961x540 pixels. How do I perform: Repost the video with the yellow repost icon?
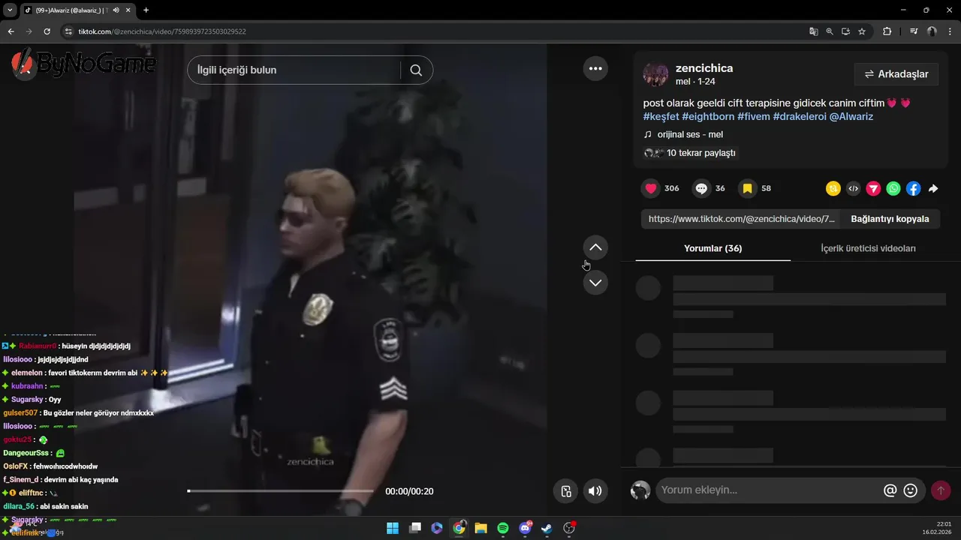(x=833, y=189)
